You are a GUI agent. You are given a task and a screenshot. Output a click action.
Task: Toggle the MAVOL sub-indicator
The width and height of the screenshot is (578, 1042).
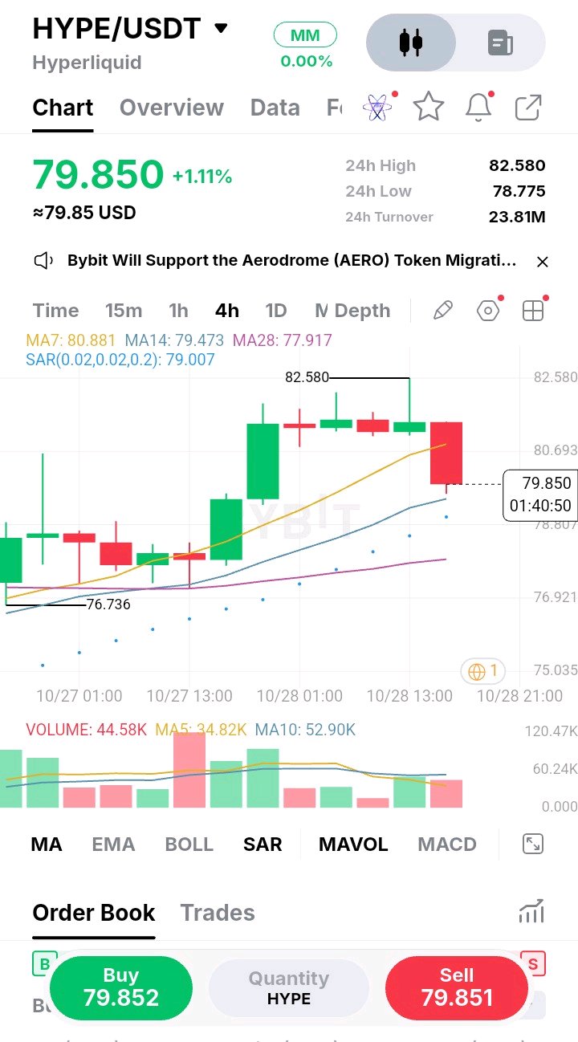353,844
